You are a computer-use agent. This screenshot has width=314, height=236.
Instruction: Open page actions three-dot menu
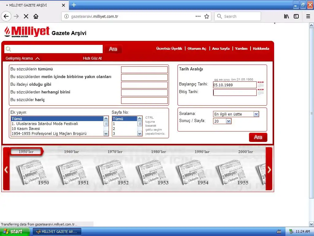pyautogui.click(x=198, y=17)
